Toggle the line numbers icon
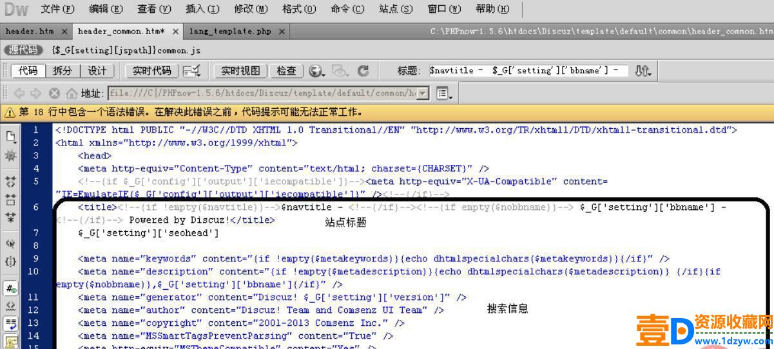This screenshot has width=774, height=349. point(11,287)
